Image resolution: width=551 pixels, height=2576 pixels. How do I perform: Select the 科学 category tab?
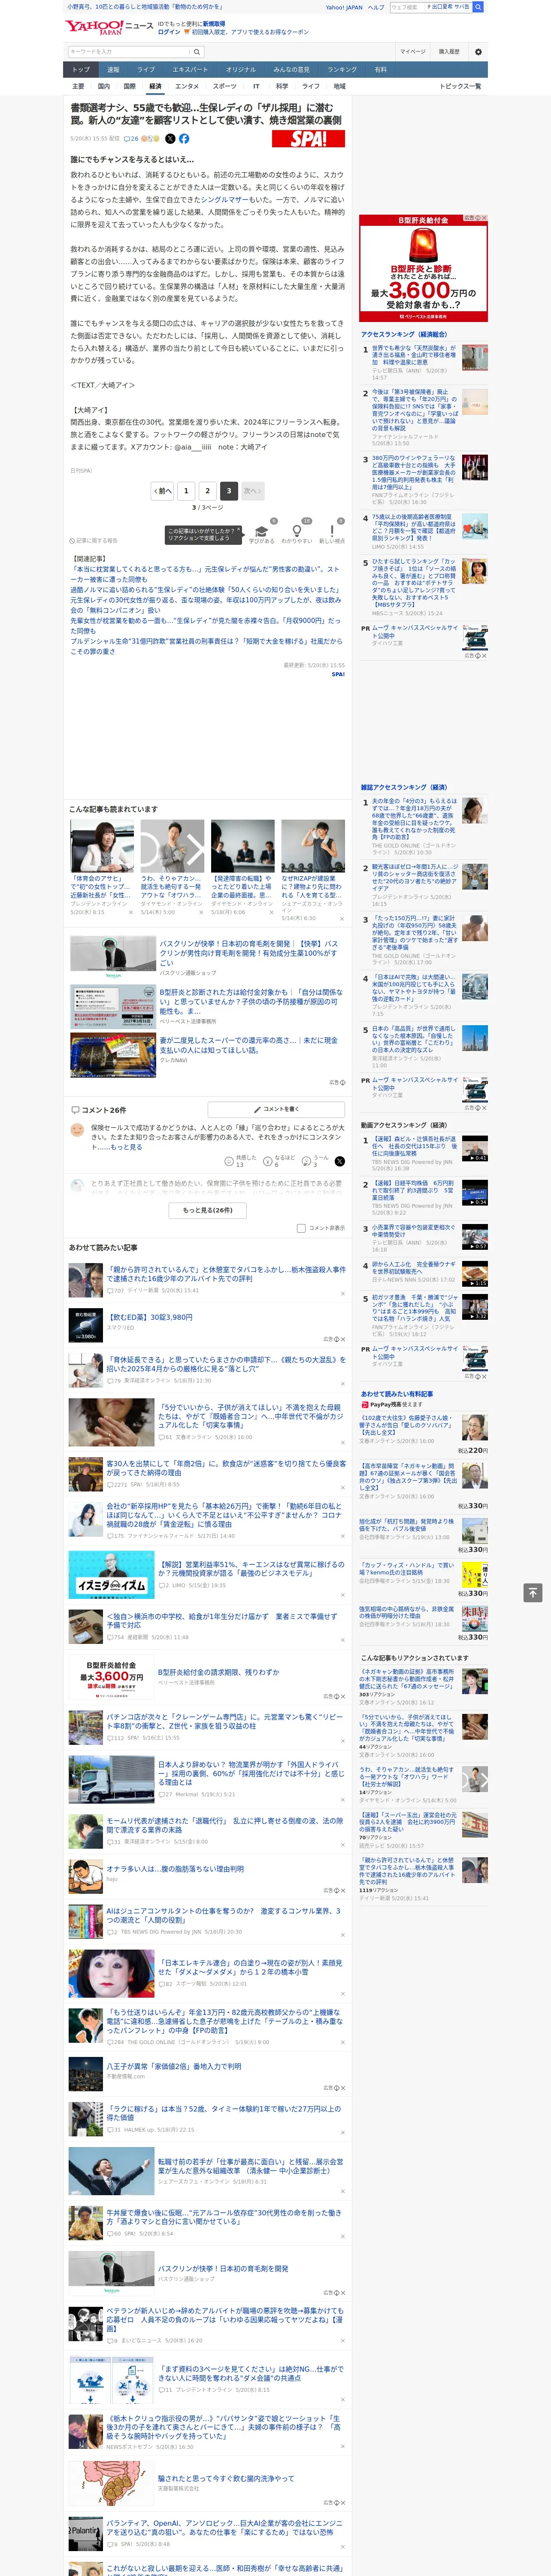(x=282, y=86)
